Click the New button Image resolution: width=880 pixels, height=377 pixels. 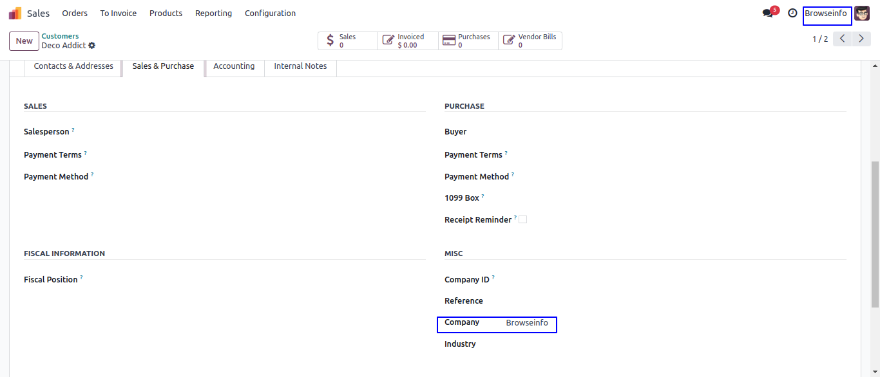24,41
